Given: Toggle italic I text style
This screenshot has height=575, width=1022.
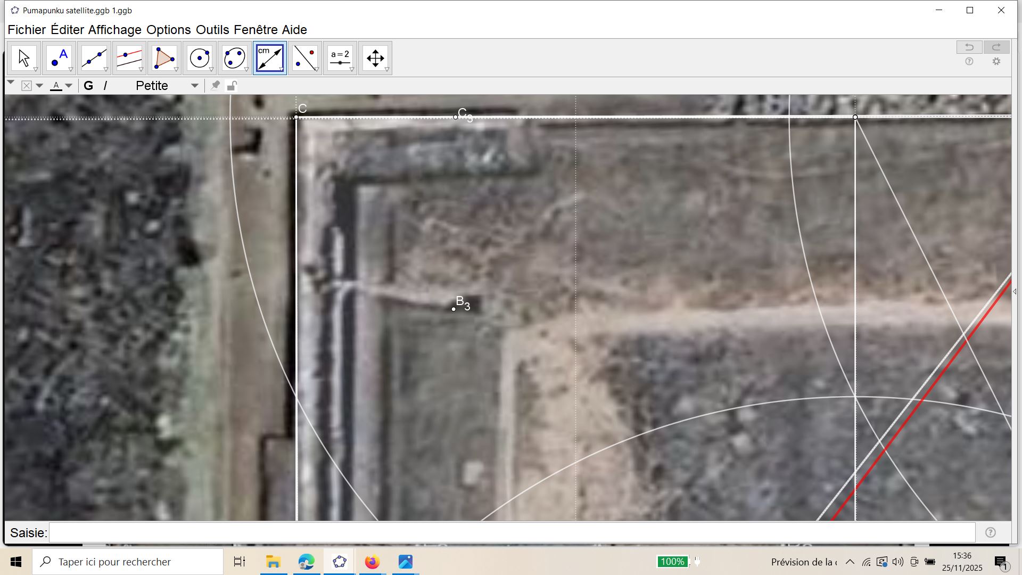Looking at the screenshot, I should click(105, 86).
